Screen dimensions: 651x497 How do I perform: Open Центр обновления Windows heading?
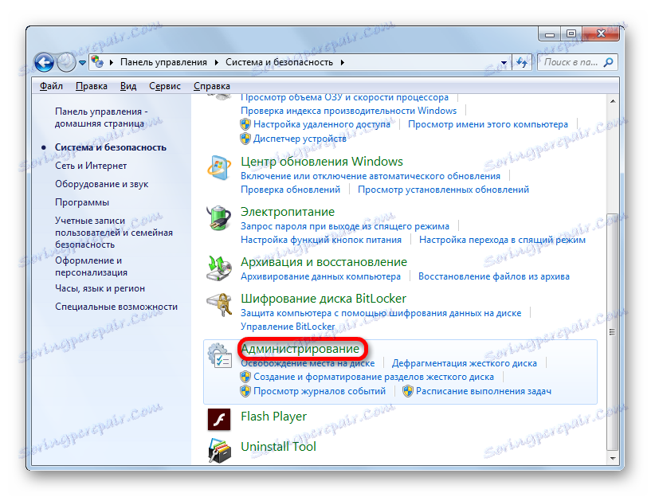tap(322, 162)
